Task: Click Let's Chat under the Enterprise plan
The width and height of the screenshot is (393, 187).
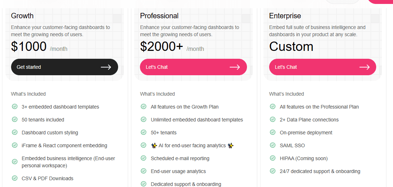Action: click(322, 67)
